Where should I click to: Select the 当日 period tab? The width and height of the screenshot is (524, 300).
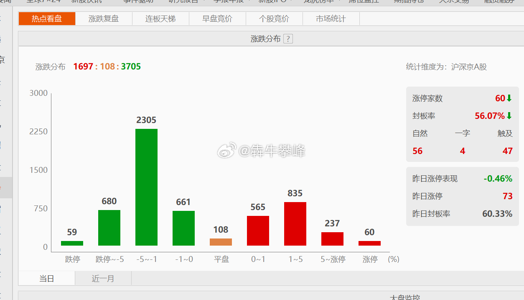pos(47,278)
